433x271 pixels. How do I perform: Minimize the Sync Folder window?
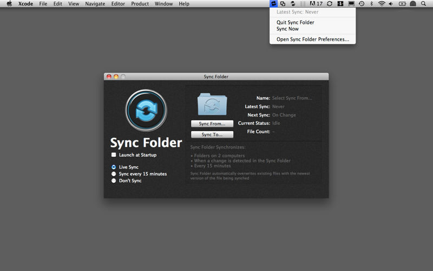(116, 76)
